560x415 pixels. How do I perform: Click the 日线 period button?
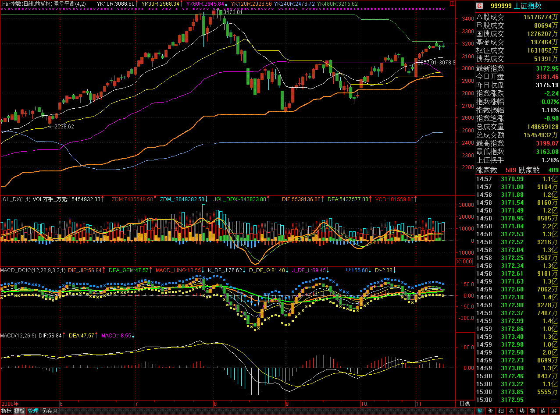pyautogui.click(x=464, y=403)
